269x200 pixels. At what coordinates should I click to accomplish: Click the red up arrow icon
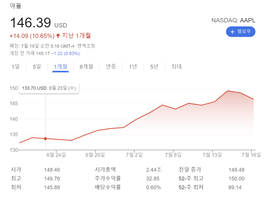click(58, 36)
